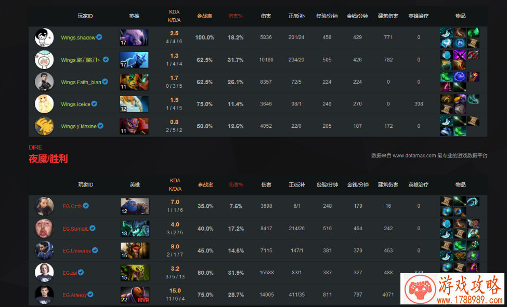Open the EG.zai player name link
Screen dimensions: 507x307
[x=70, y=273]
